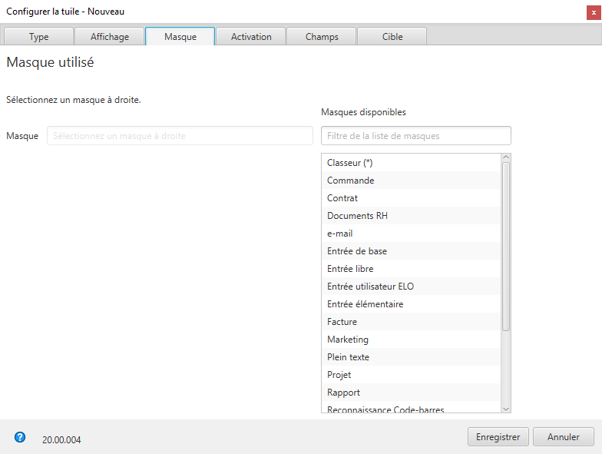Go to the Champs tab
602x454 pixels.
point(321,37)
